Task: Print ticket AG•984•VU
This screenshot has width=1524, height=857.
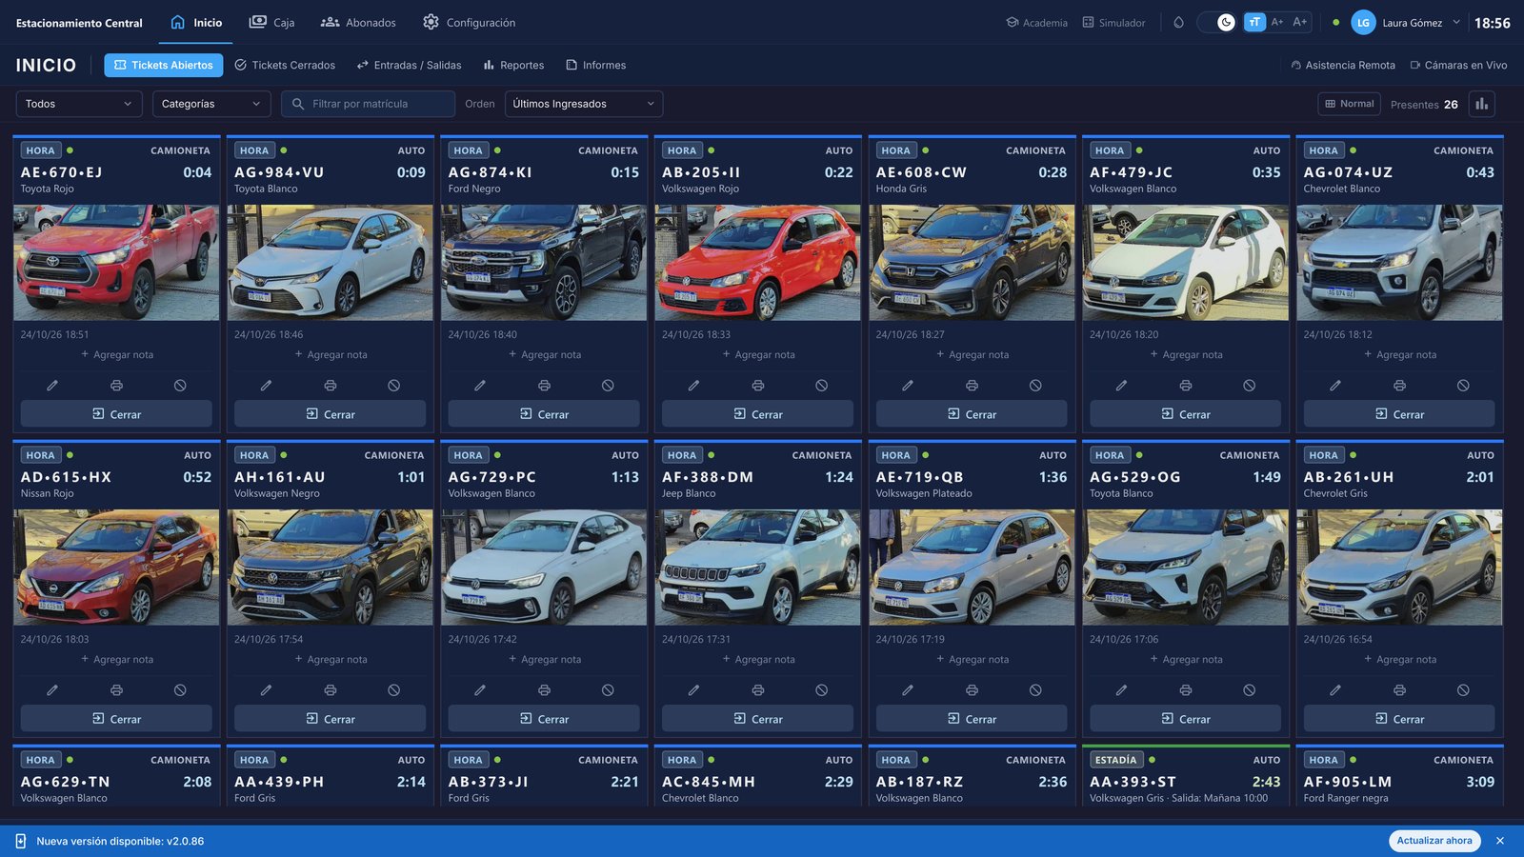Action: (x=330, y=386)
